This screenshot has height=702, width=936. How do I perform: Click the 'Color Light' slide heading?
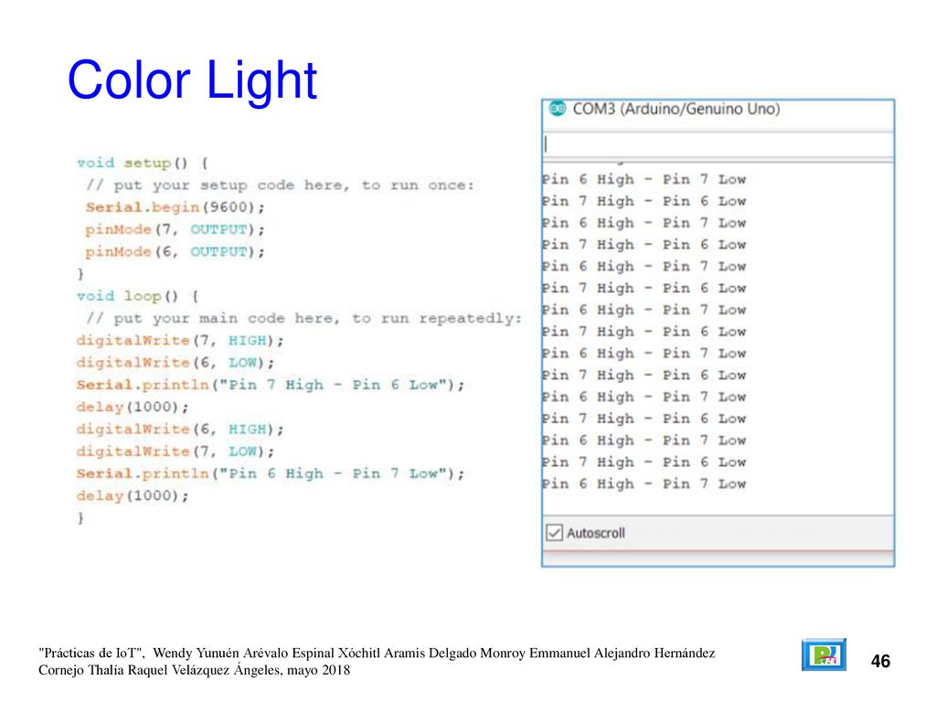pyautogui.click(x=192, y=80)
